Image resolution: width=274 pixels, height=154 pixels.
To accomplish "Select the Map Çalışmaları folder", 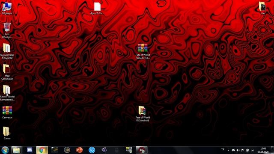I will pyautogui.click(x=7, y=72).
